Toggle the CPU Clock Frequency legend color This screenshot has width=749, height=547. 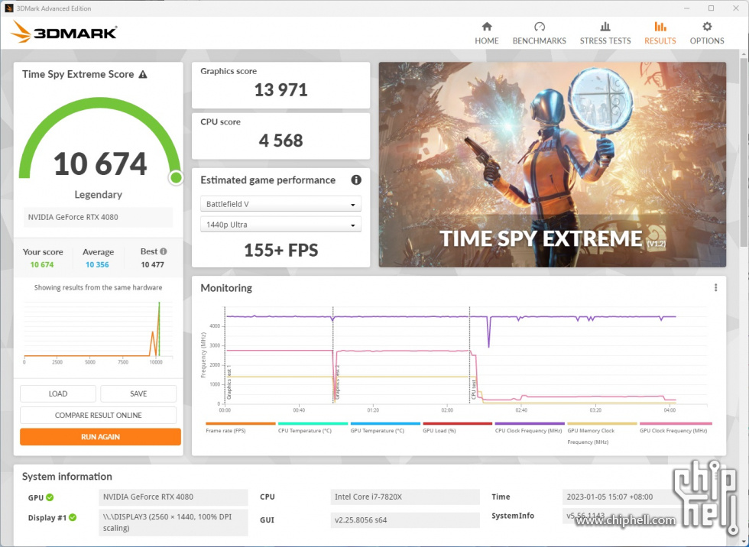[530, 423]
